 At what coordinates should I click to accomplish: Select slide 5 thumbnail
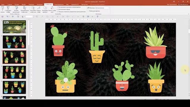pos(14,87)
